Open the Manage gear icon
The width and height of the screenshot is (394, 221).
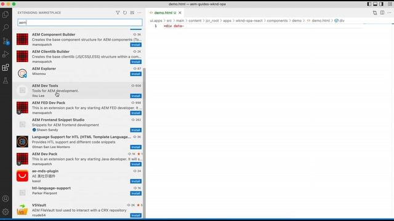click(x=6, y=212)
